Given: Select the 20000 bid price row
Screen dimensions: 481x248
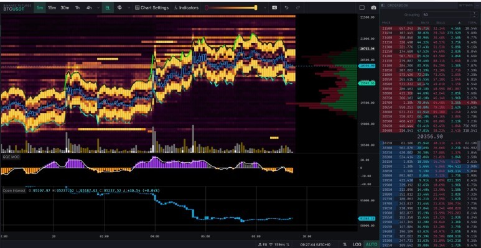Looking at the screenshot, I should pos(430,176).
